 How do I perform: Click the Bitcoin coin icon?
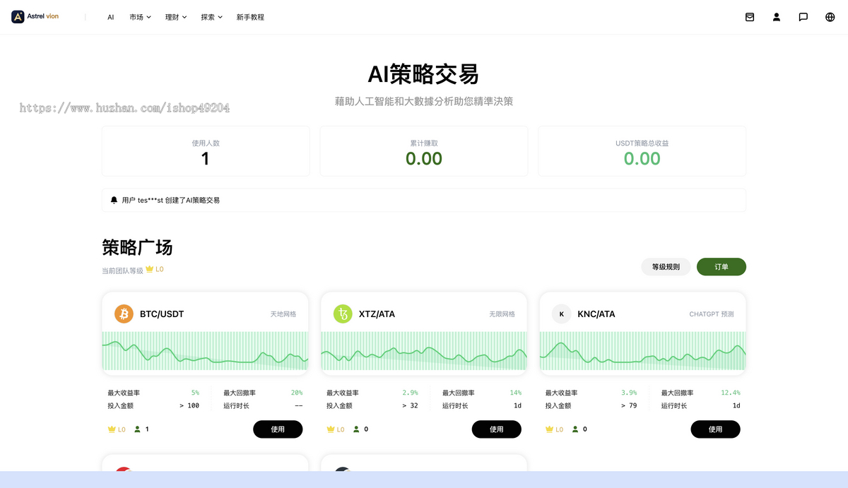(124, 314)
